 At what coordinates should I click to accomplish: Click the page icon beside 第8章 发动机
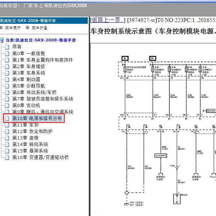tap(7, 105)
